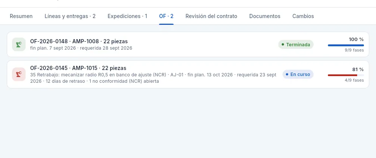This screenshot has width=376, height=158.
Task: Click '12 días de retraso' text
Action: pos(65,81)
